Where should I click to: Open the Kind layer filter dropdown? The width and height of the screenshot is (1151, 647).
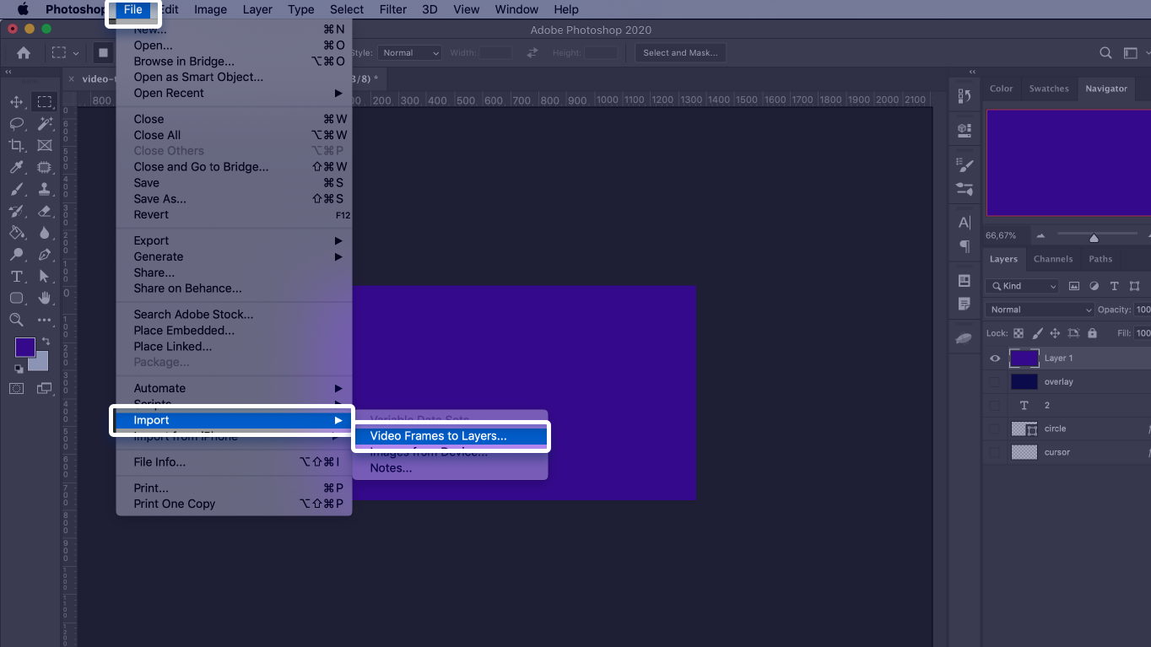(x=1023, y=286)
